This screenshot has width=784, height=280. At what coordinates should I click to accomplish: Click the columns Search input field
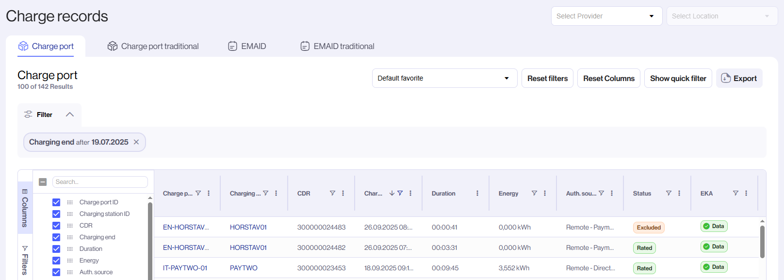coord(100,182)
